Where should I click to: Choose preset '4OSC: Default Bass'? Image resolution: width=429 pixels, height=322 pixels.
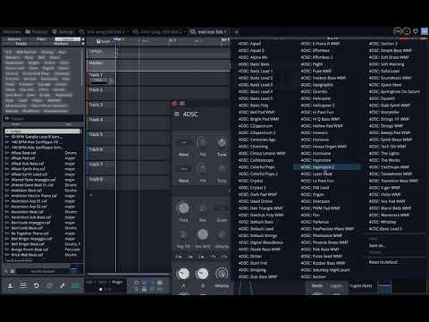[256, 222]
